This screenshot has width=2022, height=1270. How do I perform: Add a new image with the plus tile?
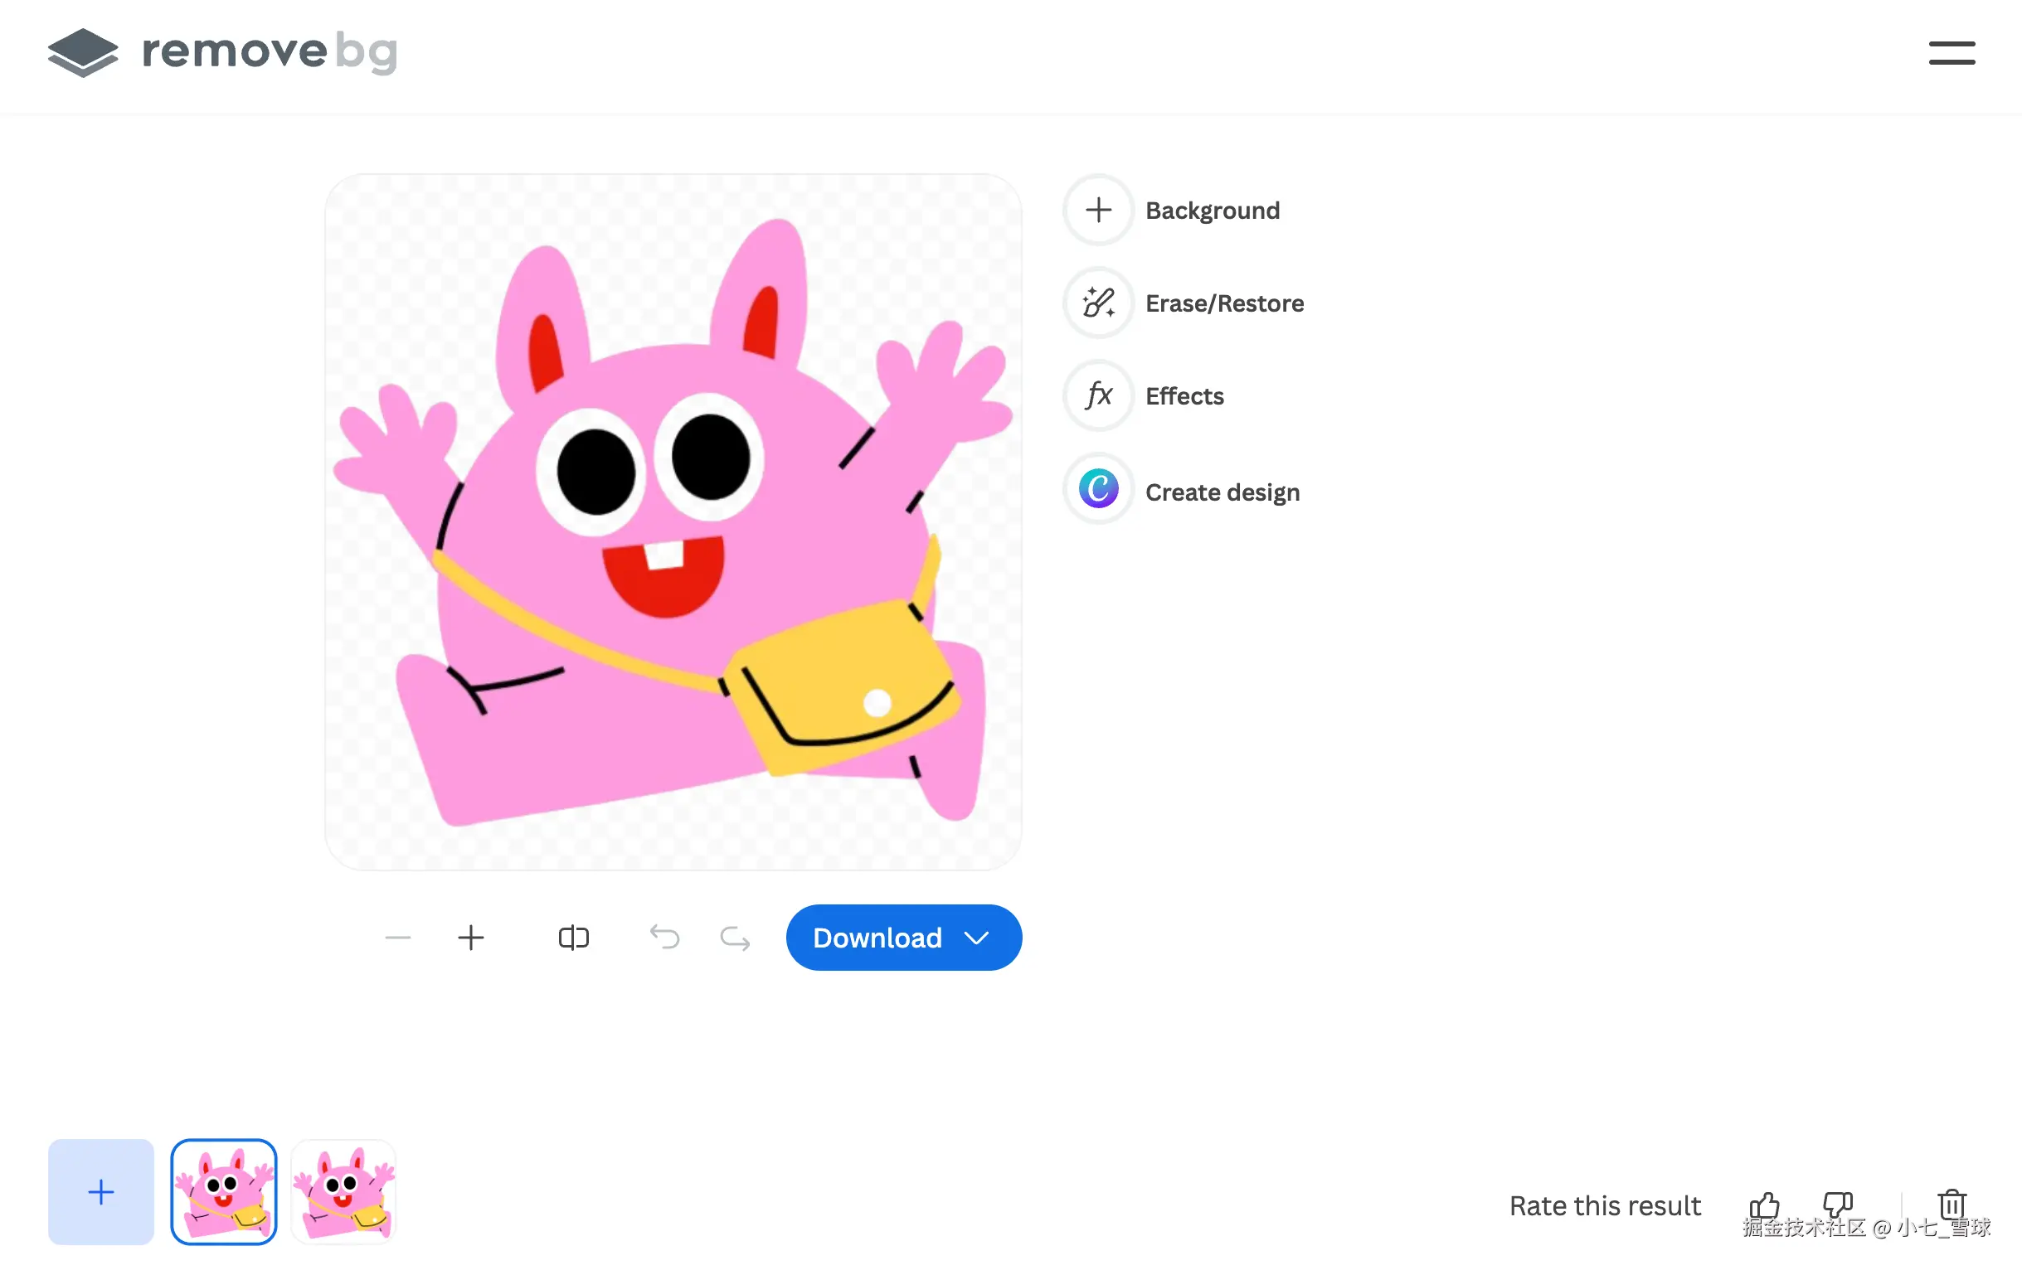[x=100, y=1192]
